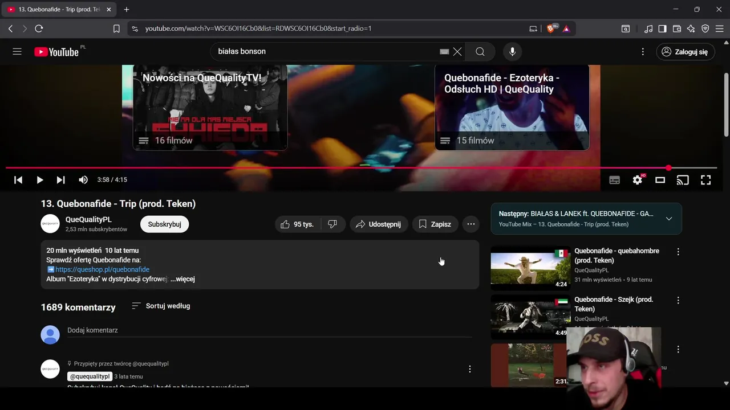Subscribe with the Subskrybuj button
This screenshot has height=410, width=730.
pyautogui.click(x=164, y=224)
